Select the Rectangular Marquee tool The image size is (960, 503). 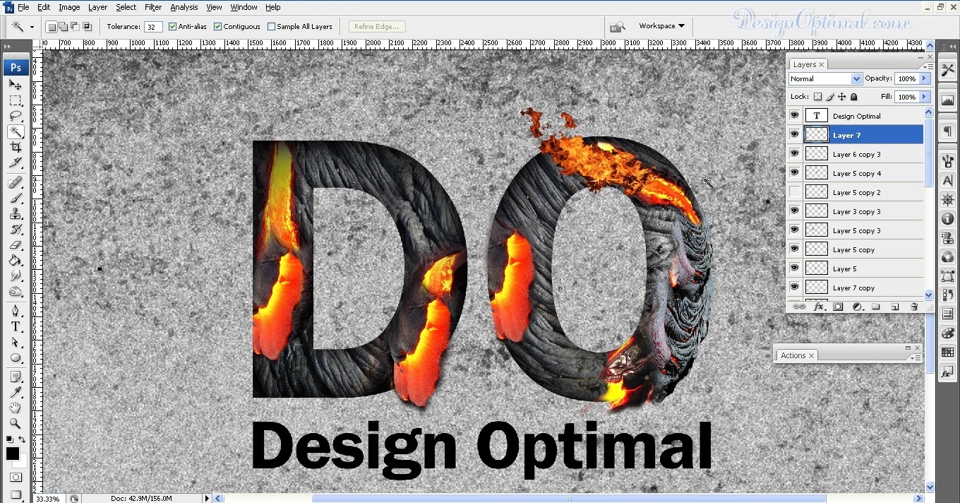(x=16, y=100)
